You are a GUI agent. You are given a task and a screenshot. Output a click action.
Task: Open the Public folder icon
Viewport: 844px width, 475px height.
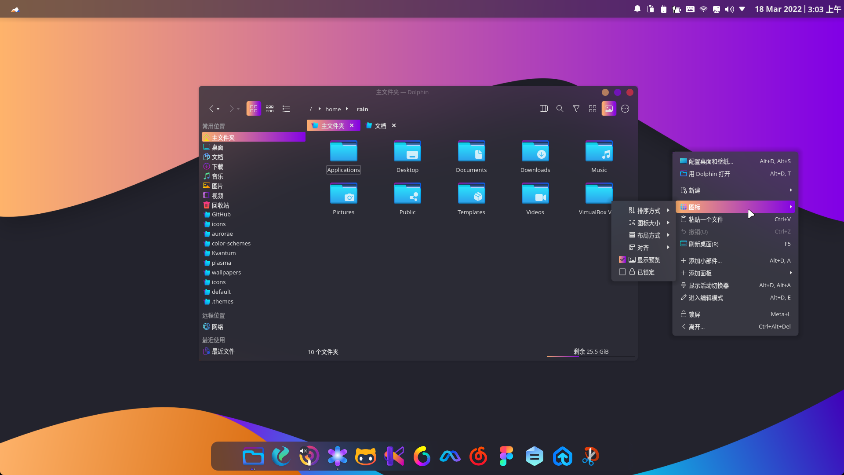pyautogui.click(x=407, y=194)
